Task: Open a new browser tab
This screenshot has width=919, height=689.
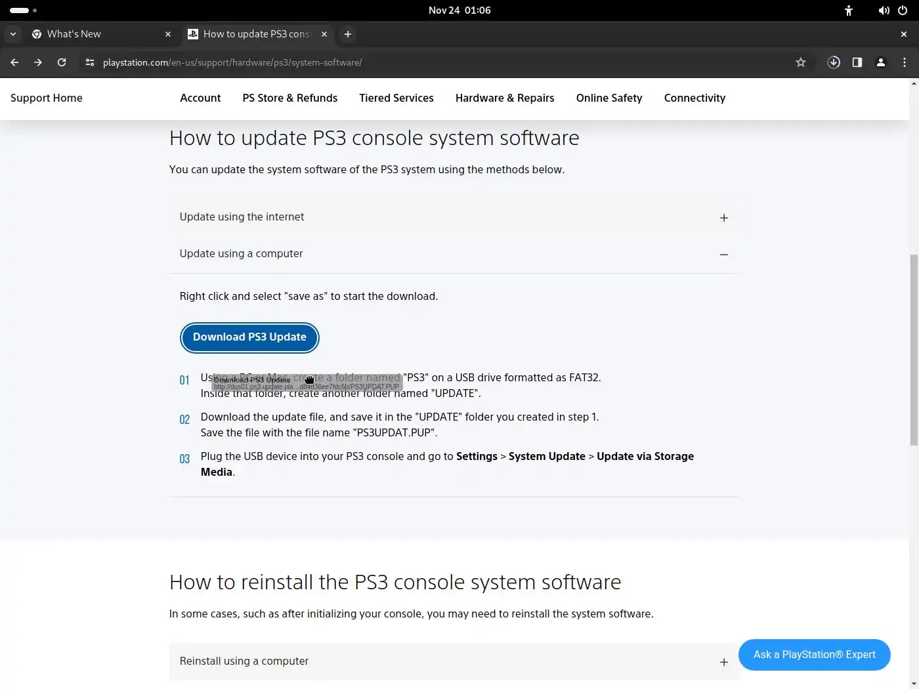Action: [x=348, y=34]
